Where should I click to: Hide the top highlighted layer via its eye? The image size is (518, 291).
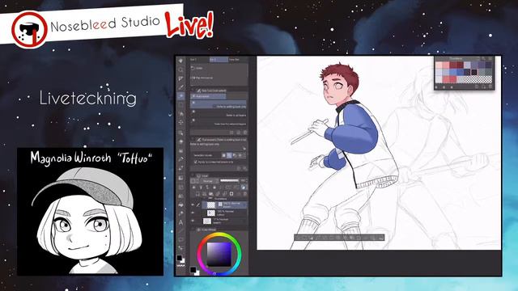pyautogui.click(x=193, y=205)
